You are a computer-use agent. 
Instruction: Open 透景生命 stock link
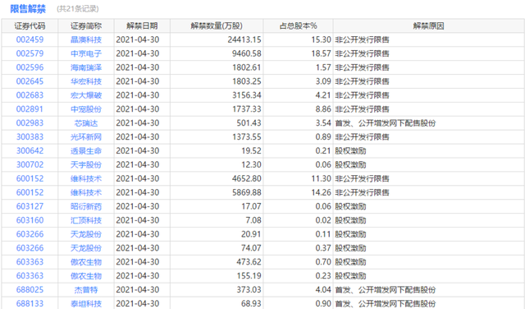pos(86,151)
